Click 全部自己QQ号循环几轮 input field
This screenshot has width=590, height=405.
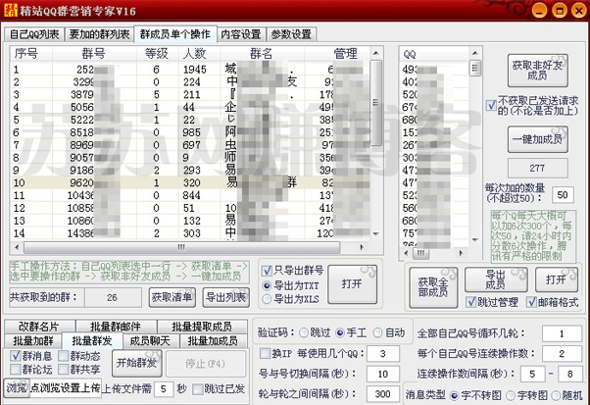(562, 333)
